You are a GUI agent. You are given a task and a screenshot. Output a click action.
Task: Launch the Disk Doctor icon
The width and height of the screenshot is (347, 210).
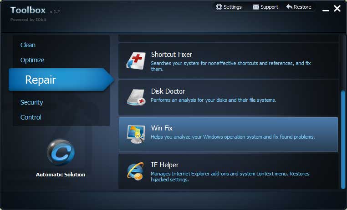pyautogui.click(x=136, y=97)
